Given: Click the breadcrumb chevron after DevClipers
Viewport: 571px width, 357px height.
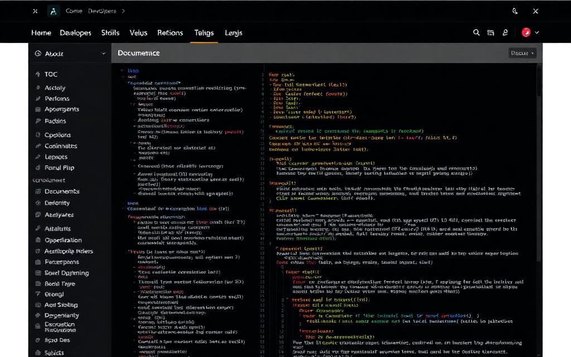Looking at the screenshot, I should pos(123,11).
